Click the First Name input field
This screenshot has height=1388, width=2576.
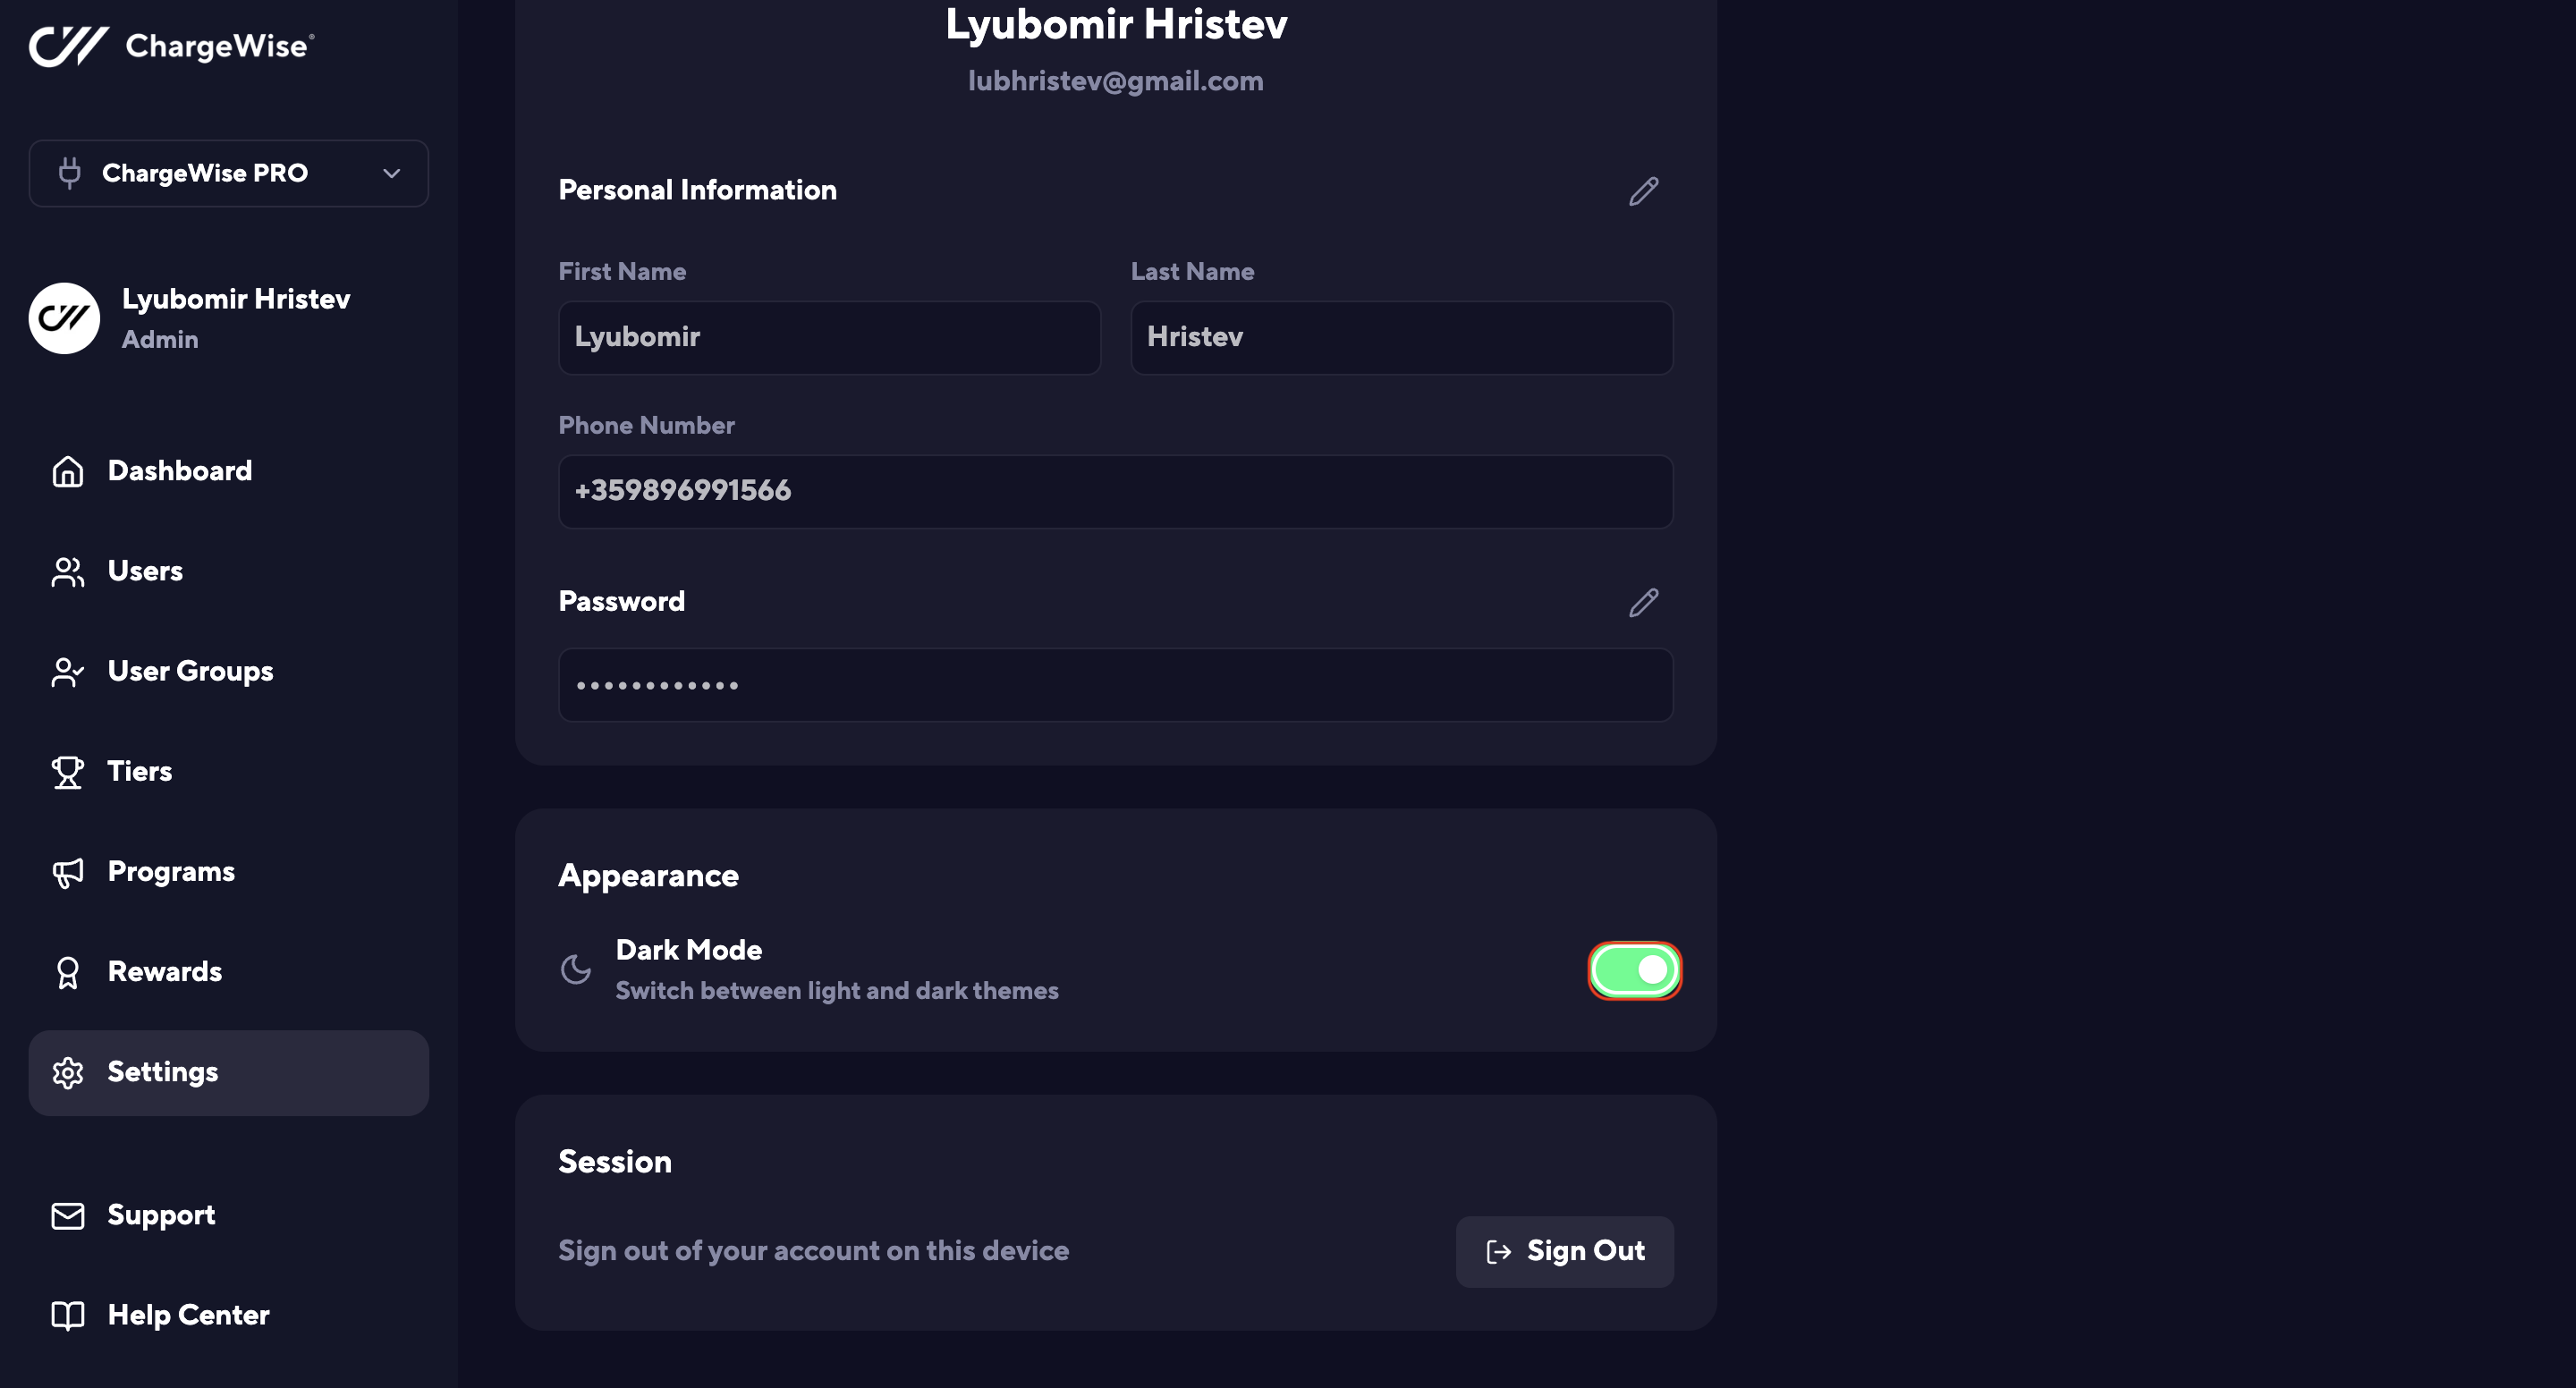tap(829, 338)
